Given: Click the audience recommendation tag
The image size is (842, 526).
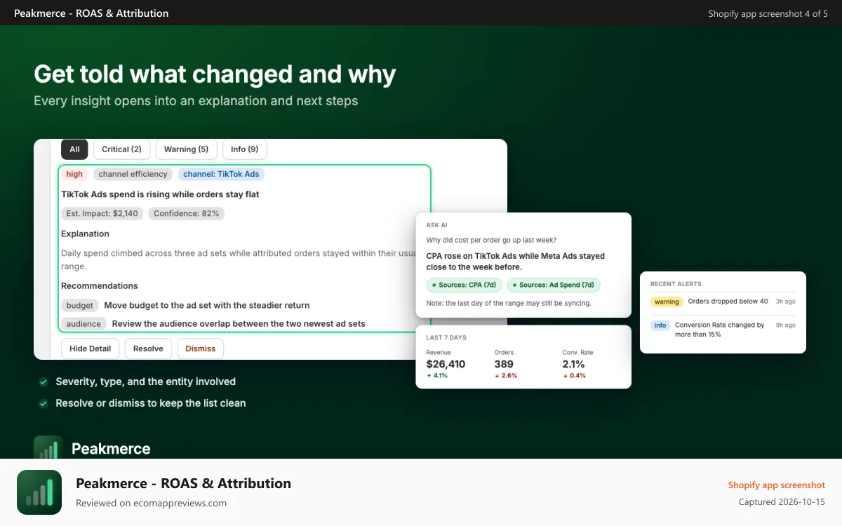Looking at the screenshot, I should pos(84,323).
